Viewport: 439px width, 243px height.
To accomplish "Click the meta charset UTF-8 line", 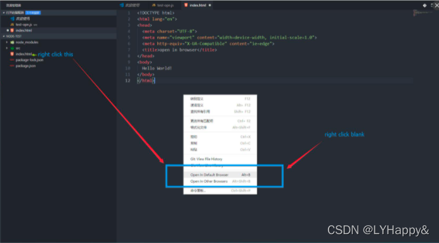I will point(169,31).
